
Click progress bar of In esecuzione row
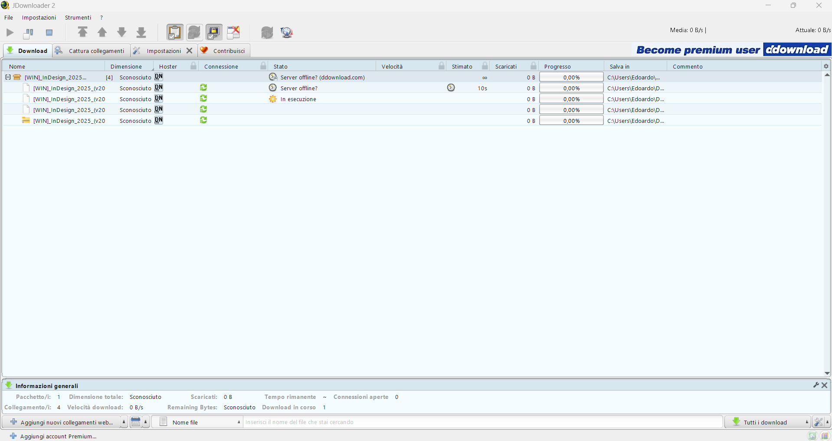click(x=571, y=99)
